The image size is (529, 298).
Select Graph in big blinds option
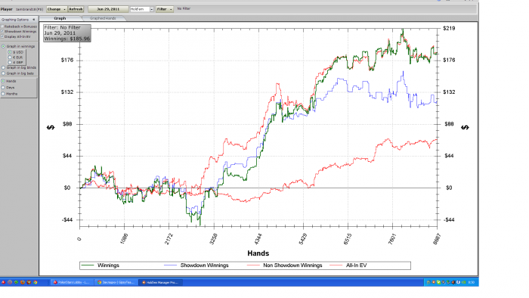[x=3, y=68]
